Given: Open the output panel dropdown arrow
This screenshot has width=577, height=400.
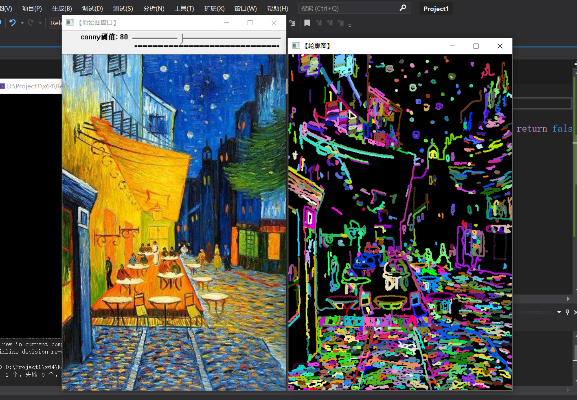Looking at the screenshot, I should [559, 312].
